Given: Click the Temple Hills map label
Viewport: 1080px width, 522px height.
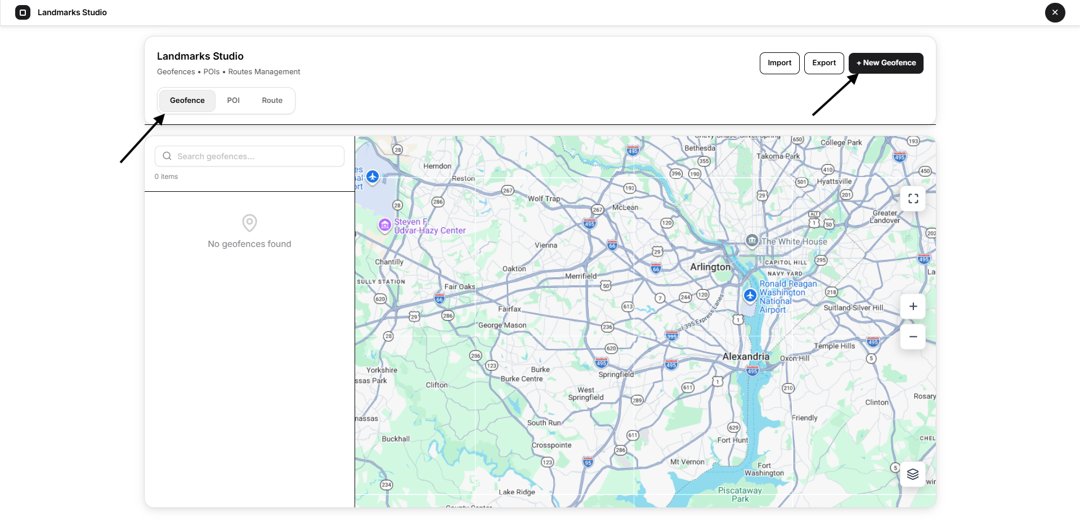Looking at the screenshot, I should tap(834, 346).
